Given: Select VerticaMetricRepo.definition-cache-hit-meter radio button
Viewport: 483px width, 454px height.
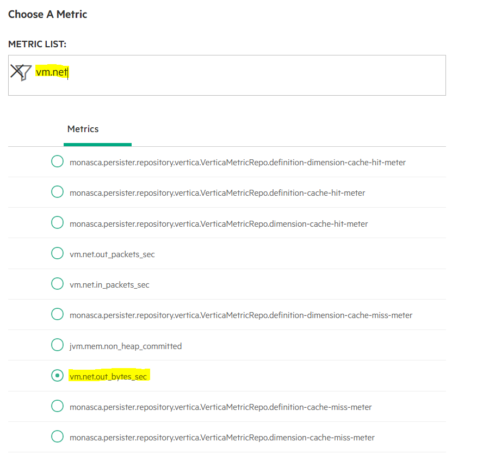Looking at the screenshot, I should pos(57,192).
